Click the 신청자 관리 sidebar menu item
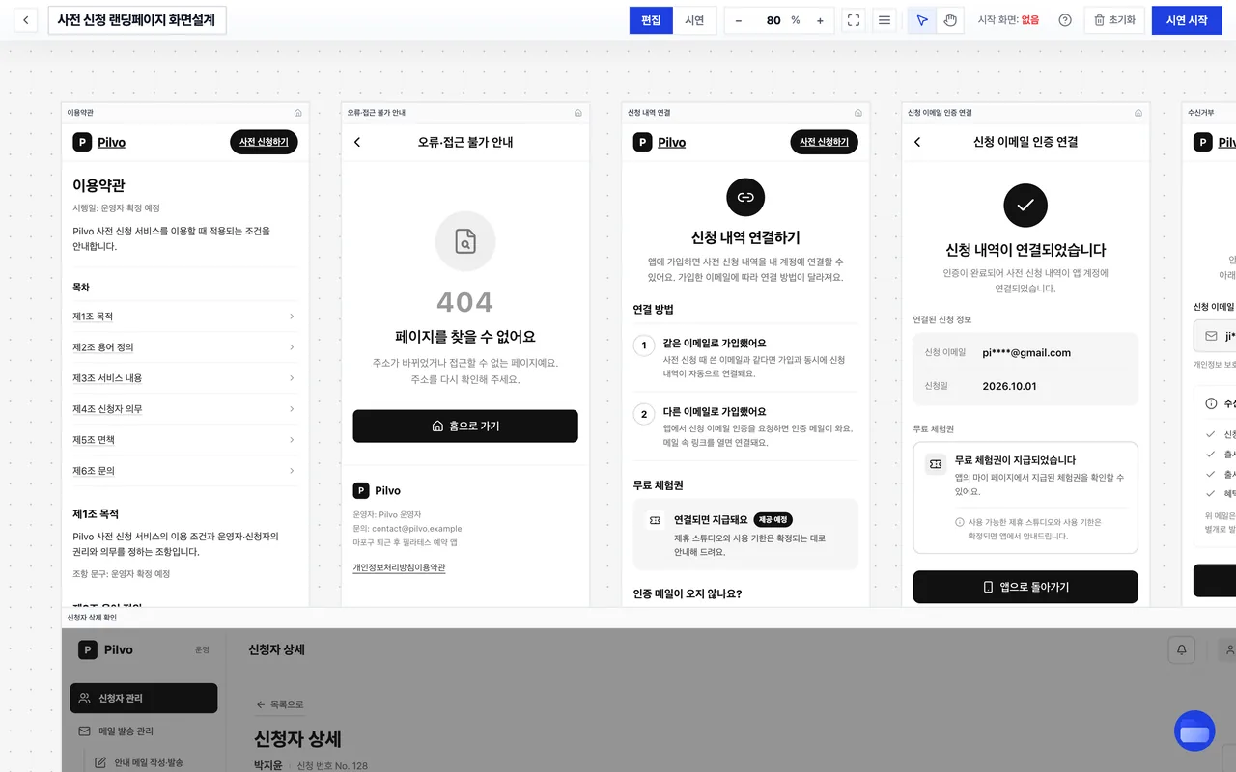Image resolution: width=1236 pixels, height=772 pixels. pyautogui.click(x=144, y=698)
